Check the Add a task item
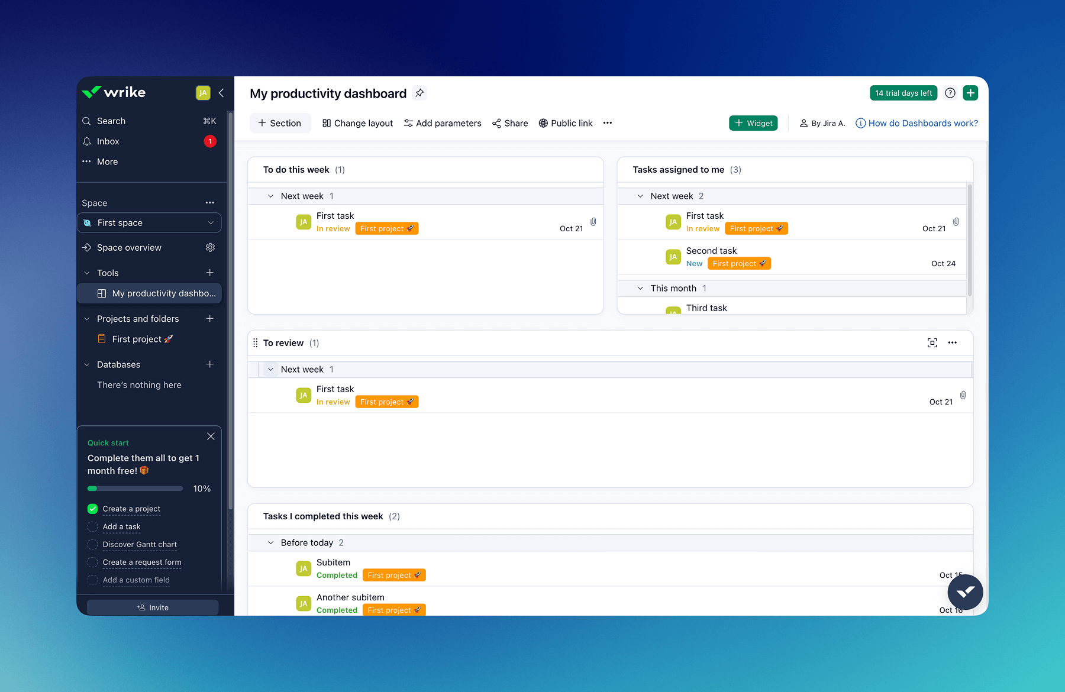 [x=93, y=526]
